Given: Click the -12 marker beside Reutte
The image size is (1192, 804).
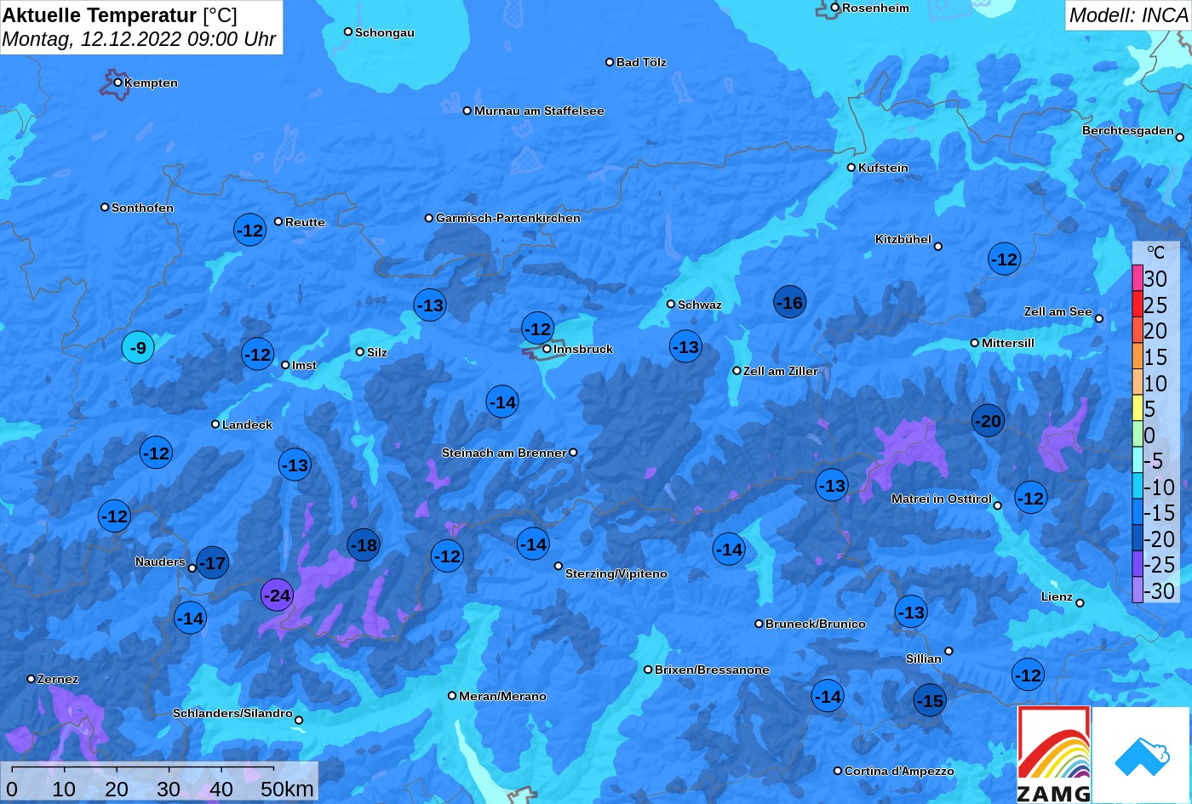Looking at the screenshot, I should click(249, 230).
